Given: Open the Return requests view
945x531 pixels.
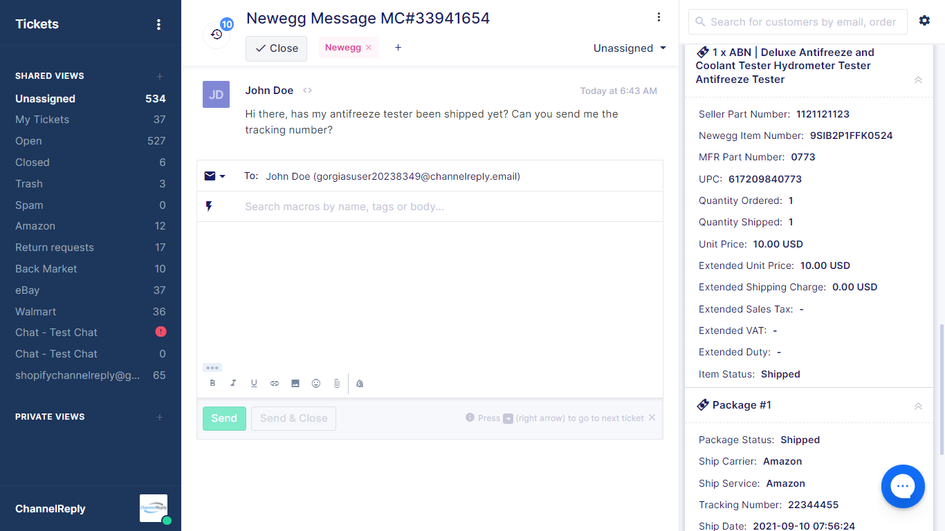Looking at the screenshot, I should pyautogui.click(x=91, y=248).
